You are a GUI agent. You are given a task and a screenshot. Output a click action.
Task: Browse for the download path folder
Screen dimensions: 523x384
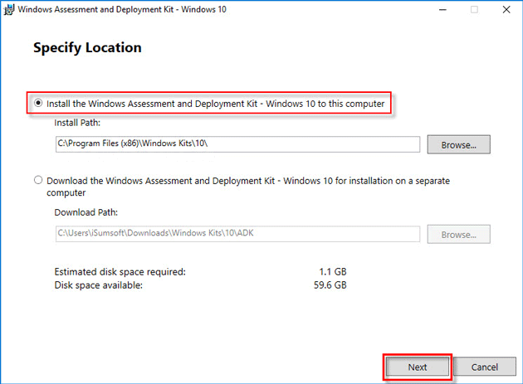click(x=458, y=235)
